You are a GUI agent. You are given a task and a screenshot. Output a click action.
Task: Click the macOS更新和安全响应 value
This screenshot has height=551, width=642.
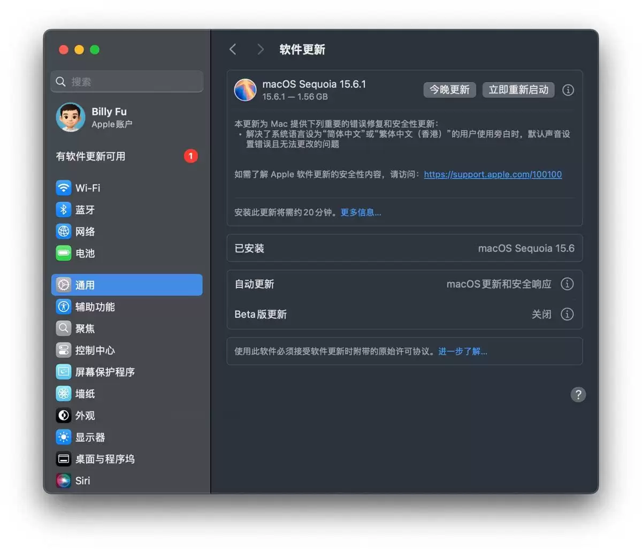pyautogui.click(x=499, y=284)
